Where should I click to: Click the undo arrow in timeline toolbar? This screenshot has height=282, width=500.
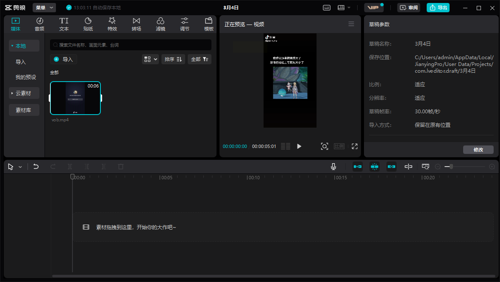point(36,167)
